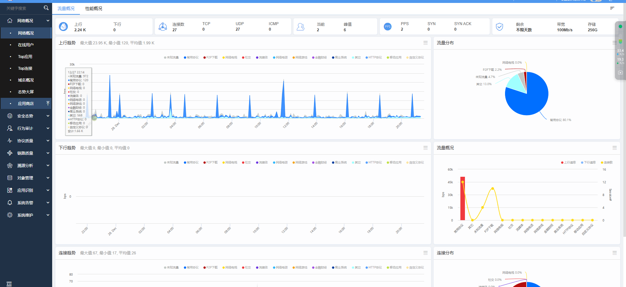Toggle 上行速率 series in 流量概况 legend
Image resolution: width=626 pixels, height=287 pixels.
coord(569,162)
